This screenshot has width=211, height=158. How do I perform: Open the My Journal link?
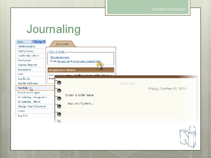tap(63, 61)
